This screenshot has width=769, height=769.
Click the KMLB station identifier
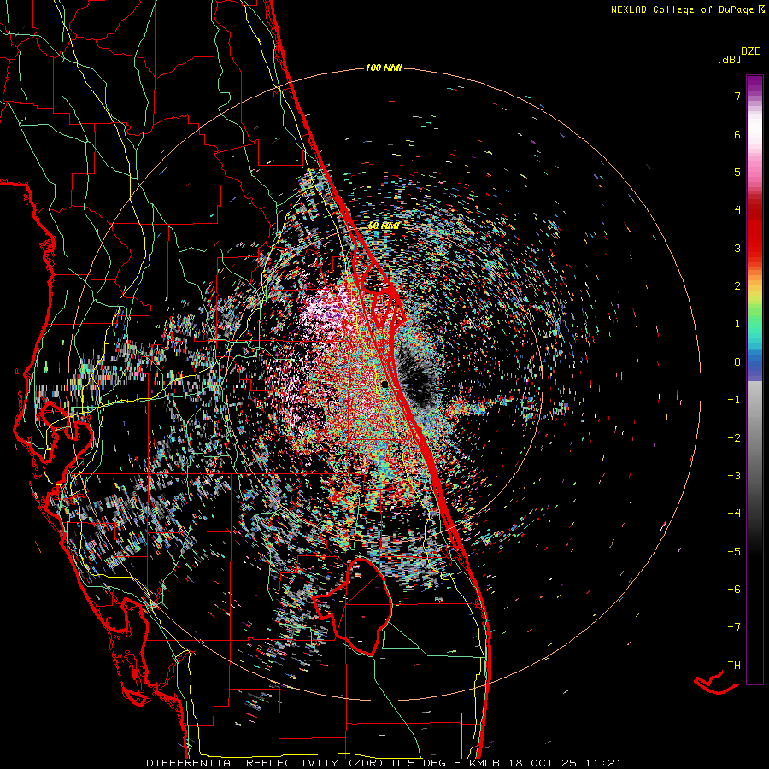coord(484,763)
